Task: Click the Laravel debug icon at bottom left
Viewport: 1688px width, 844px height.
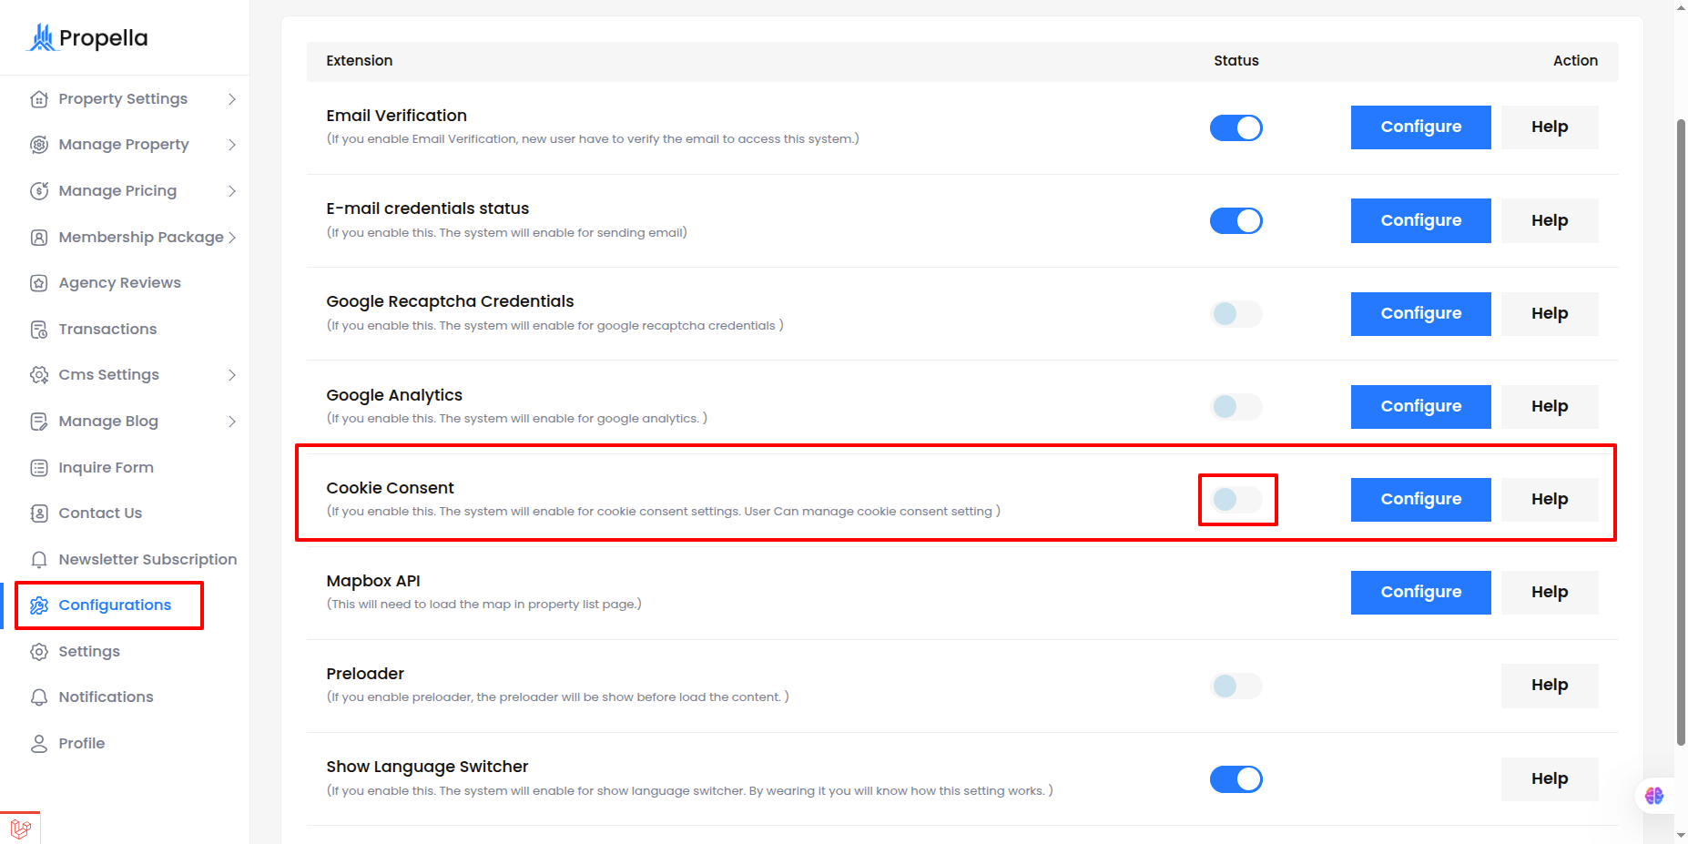Action: point(20,829)
